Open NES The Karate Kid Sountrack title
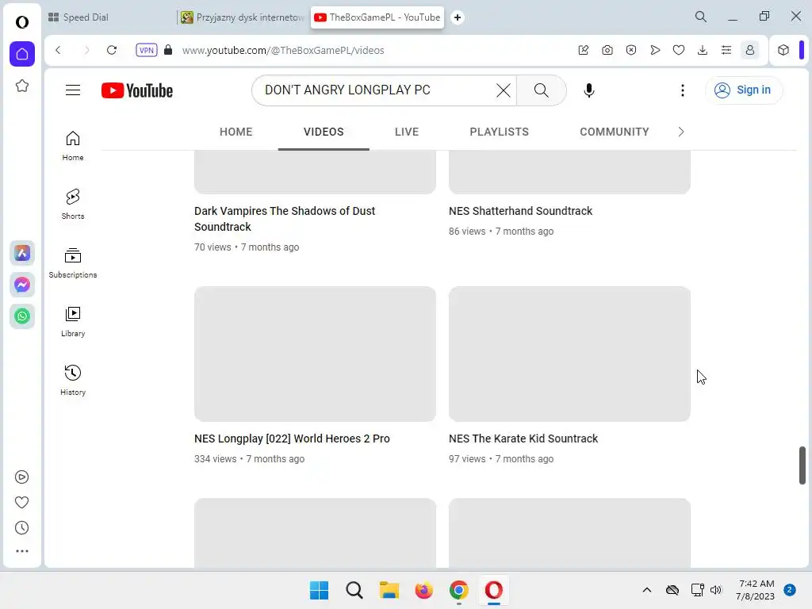Viewport: 812px width, 609px height. click(x=523, y=439)
